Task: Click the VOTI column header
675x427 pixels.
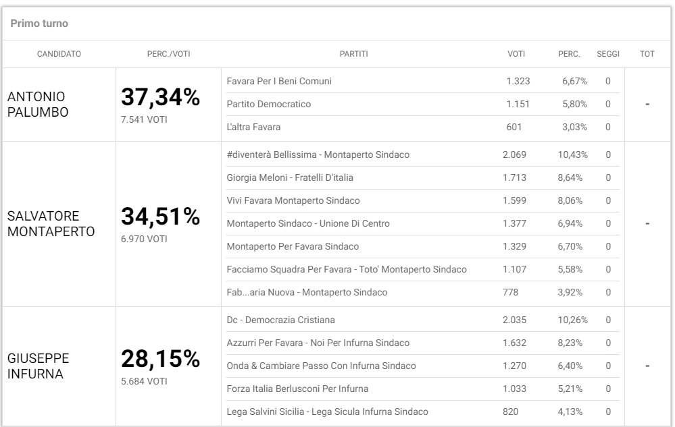Action: coord(516,54)
